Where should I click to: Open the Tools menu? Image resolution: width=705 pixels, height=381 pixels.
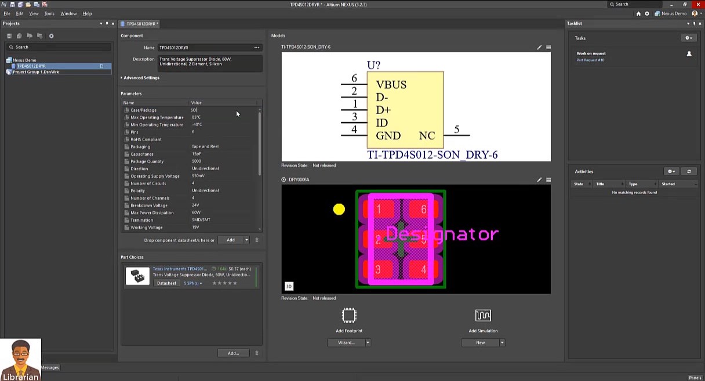point(49,13)
